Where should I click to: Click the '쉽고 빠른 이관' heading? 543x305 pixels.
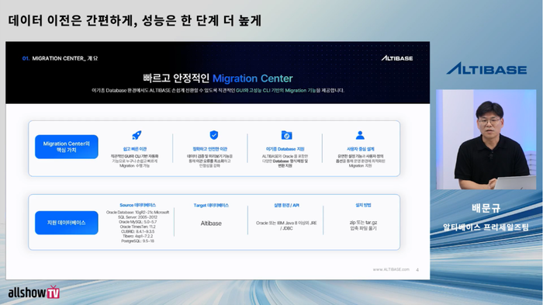[135, 149]
